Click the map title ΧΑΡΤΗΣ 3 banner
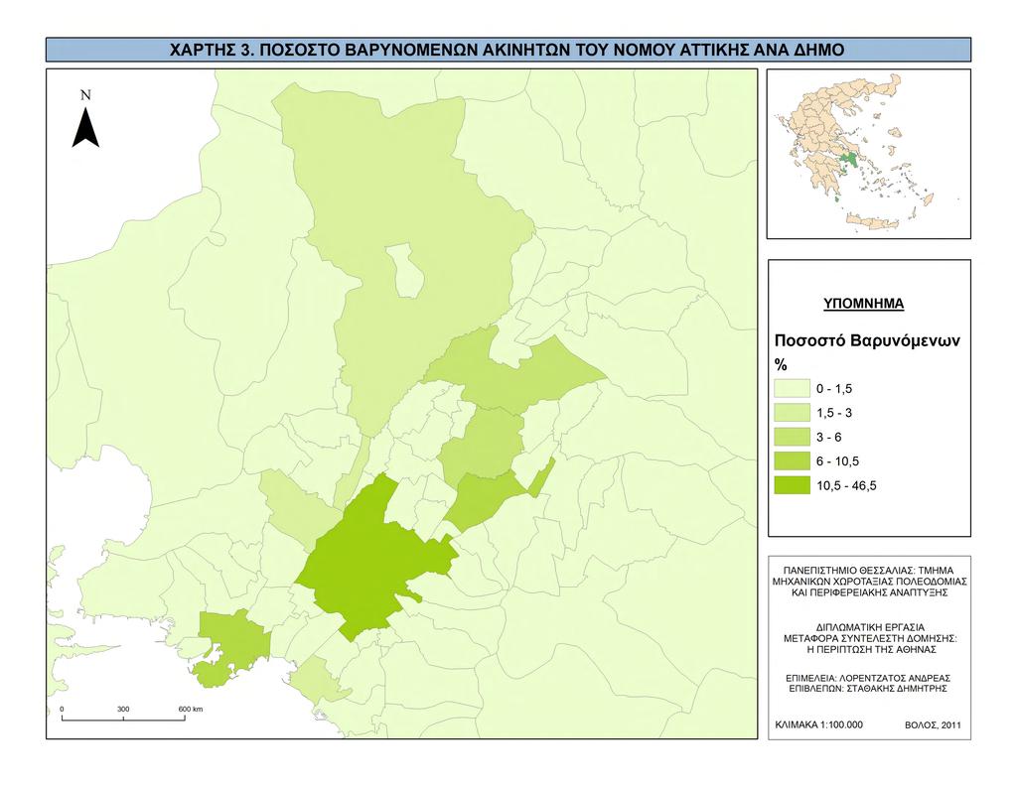This screenshot has width=1017, height=785. coord(508,50)
